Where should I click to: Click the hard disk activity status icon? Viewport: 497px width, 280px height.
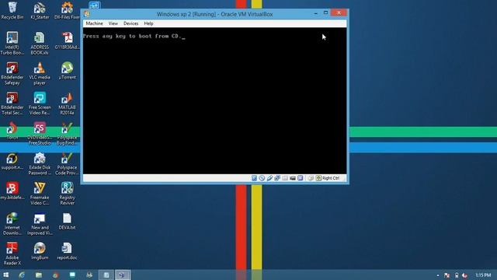(x=254, y=178)
